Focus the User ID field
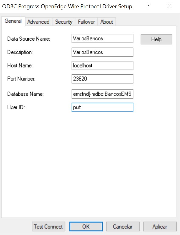 pyautogui.click(x=102, y=107)
